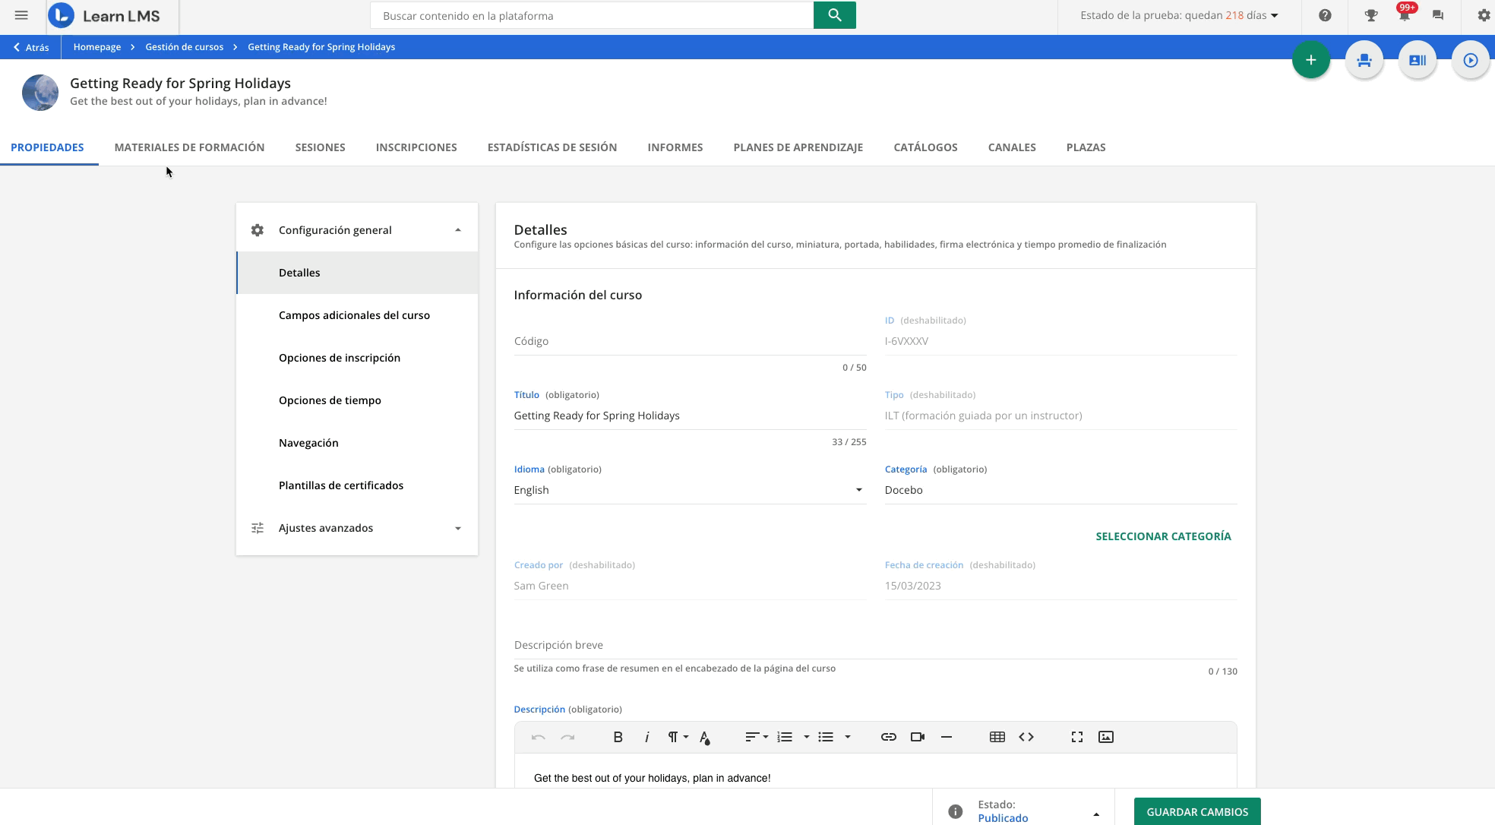
Task: Open notifications bell with 99+ badge
Action: click(1405, 15)
